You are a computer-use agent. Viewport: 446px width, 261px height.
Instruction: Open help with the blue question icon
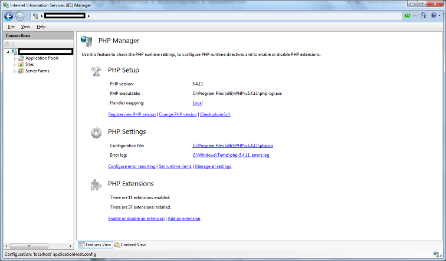pyautogui.click(x=433, y=15)
